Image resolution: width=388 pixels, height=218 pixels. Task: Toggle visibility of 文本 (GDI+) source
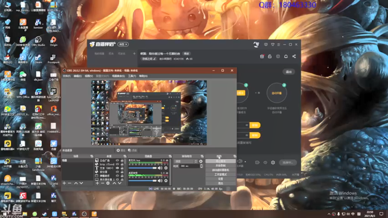117,168
